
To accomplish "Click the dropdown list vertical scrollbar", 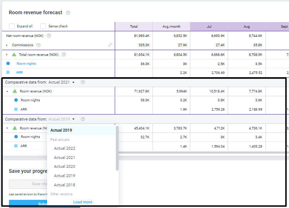I will tap(117, 148).
